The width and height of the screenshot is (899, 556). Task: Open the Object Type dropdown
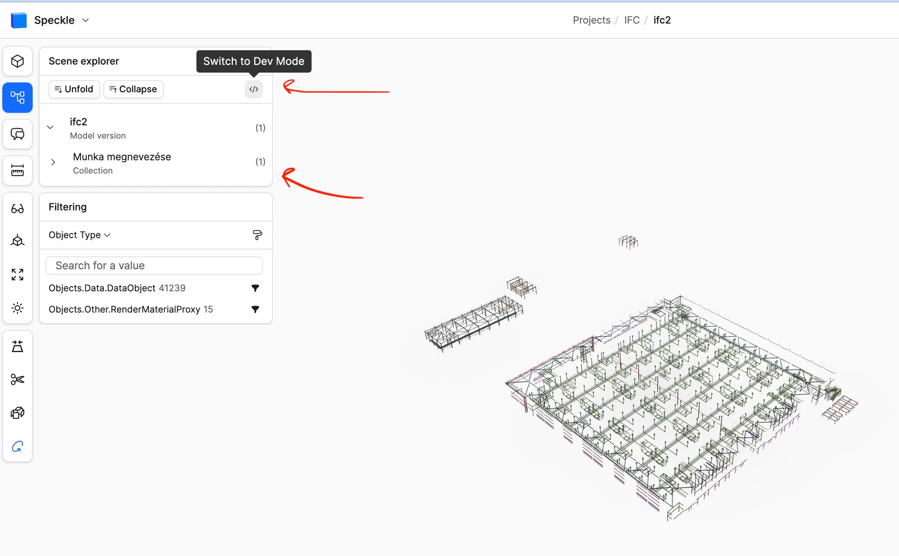(x=80, y=235)
